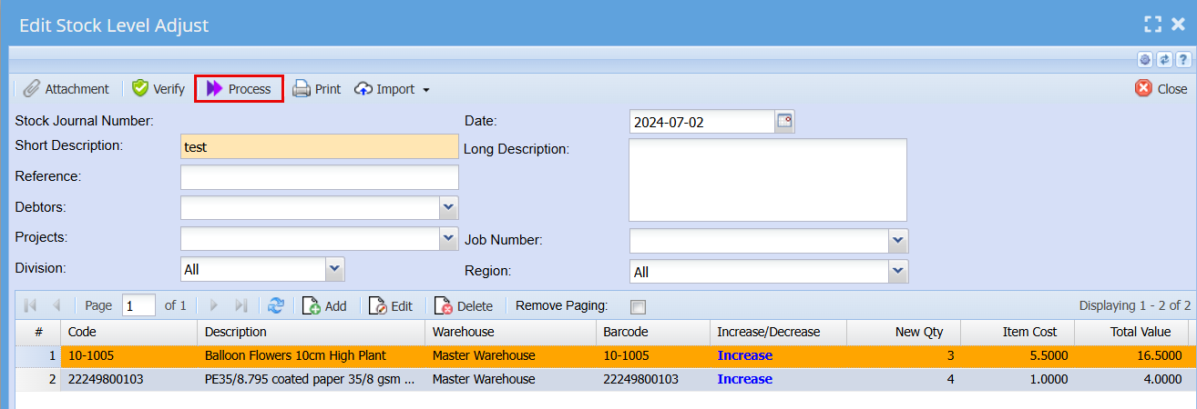Type in the Reference field
1197x409 pixels.
320,177
